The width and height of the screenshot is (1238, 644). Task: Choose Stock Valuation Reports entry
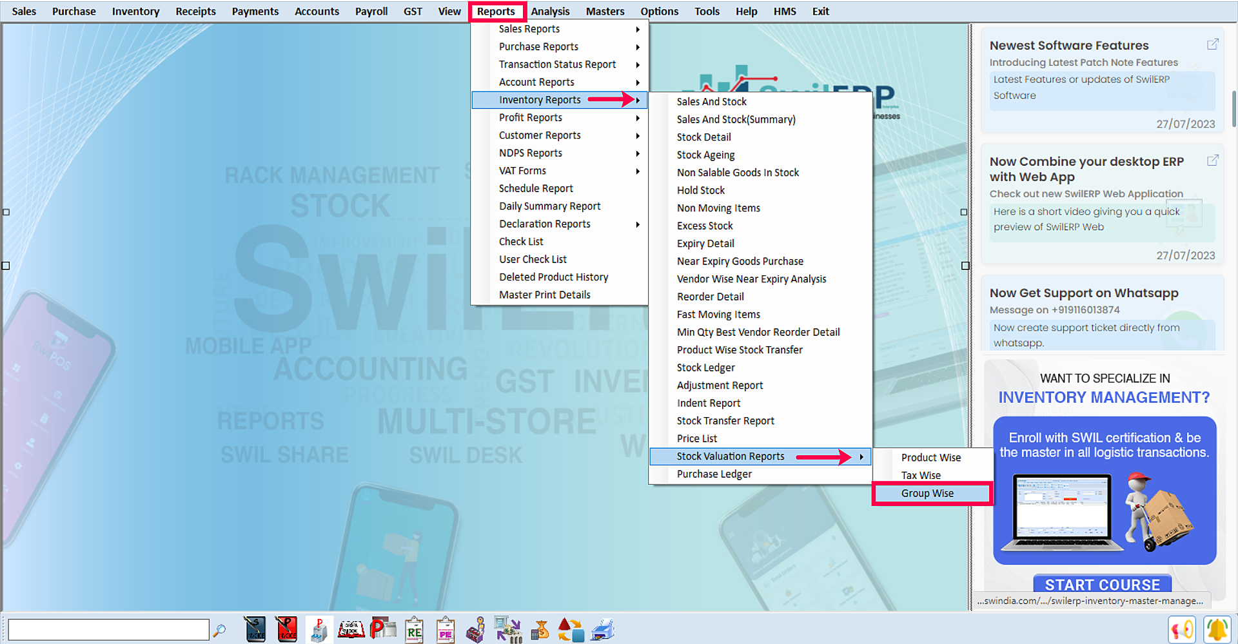click(760, 456)
